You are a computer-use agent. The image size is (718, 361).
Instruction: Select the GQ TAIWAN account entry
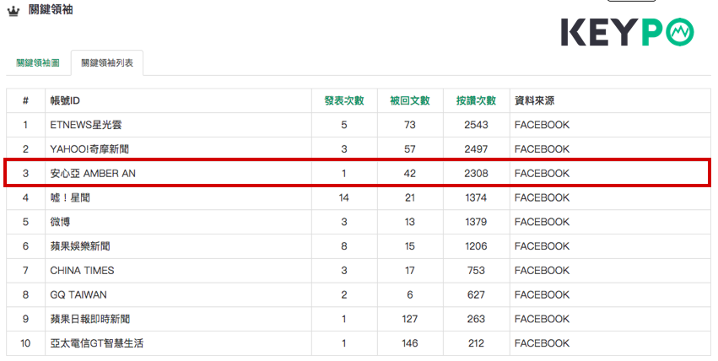click(78, 294)
